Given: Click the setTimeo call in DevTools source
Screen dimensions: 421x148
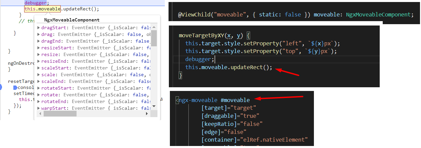Looking at the screenshot, I should pyautogui.click(x=24, y=94).
